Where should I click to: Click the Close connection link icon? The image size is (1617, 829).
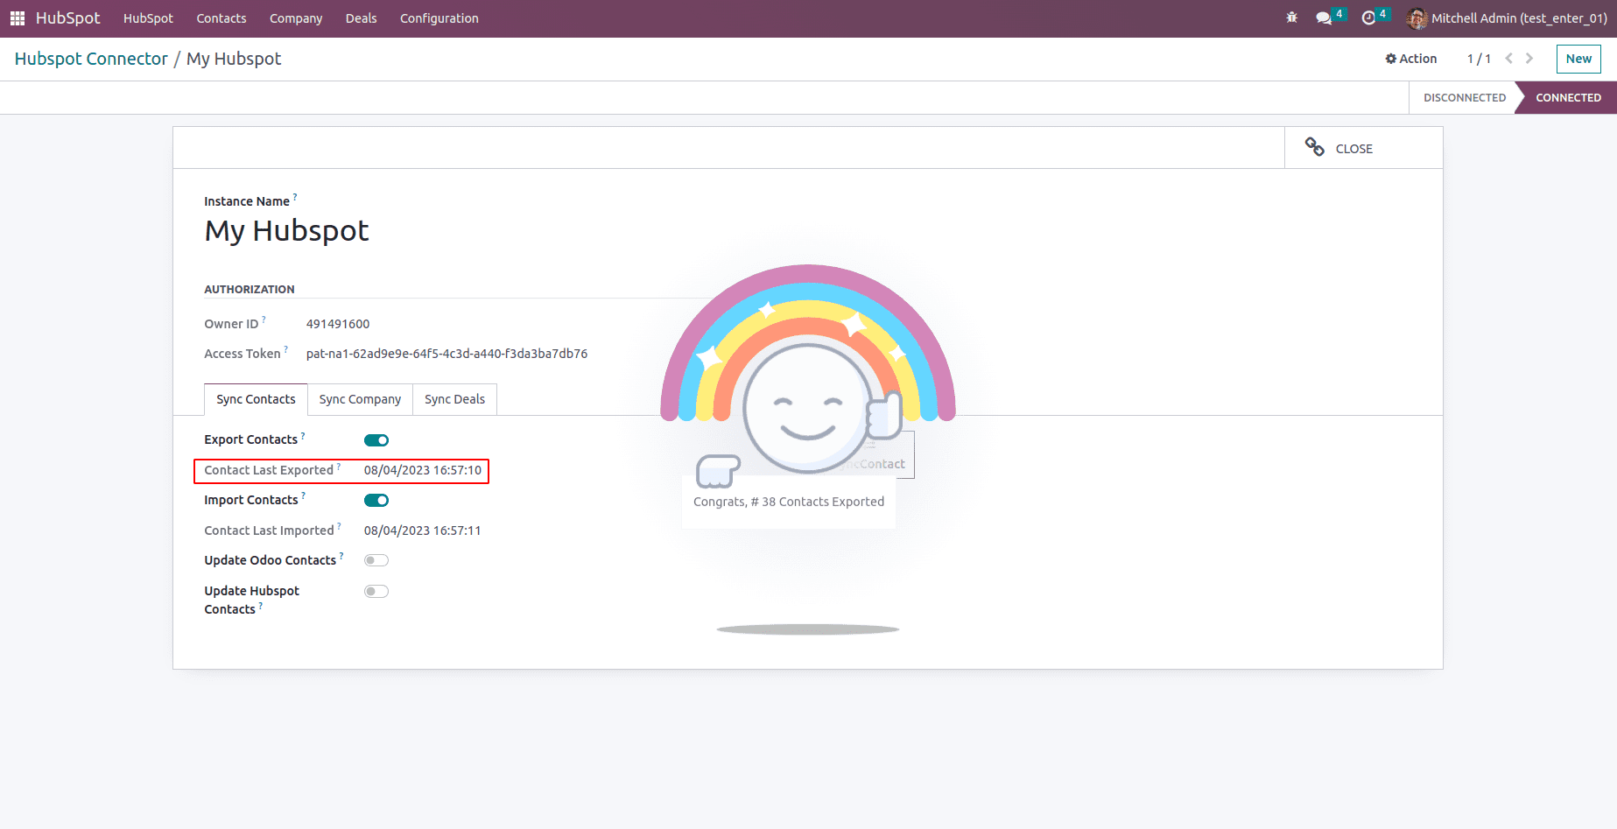pyautogui.click(x=1315, y=147)
